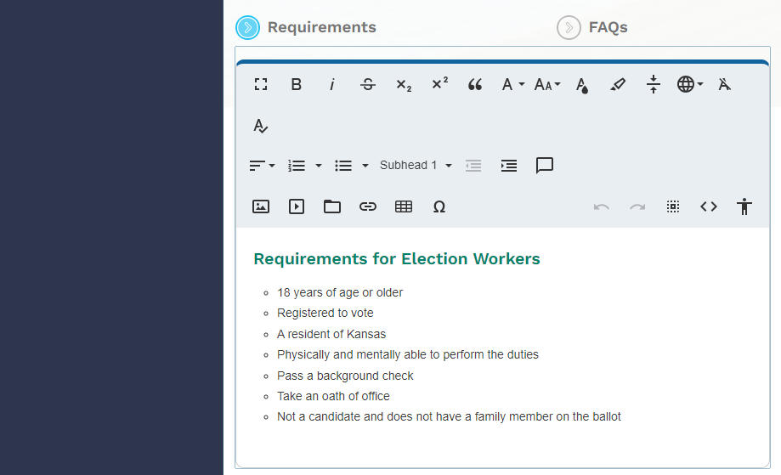Apply strikethrough formatting
781x475 pixels.
[368, 84]
